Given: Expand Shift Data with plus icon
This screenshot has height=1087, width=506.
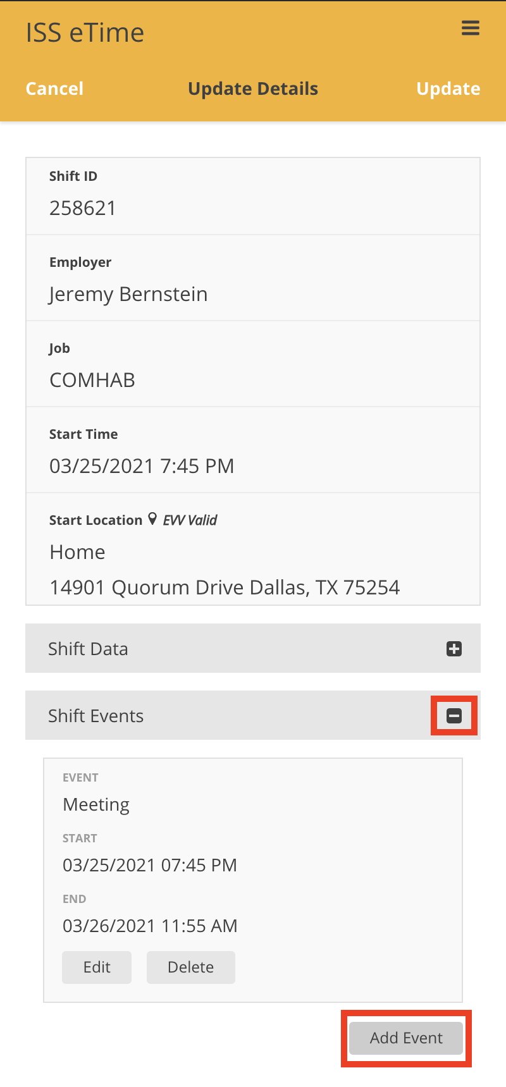Looking at the screenshot, I should [454, 649].
